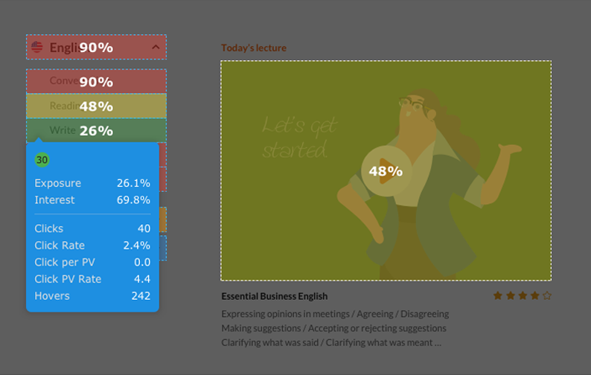Select the Reading menu item

click(97, 106)
